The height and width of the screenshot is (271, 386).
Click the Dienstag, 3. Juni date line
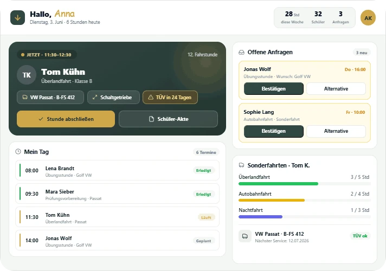pyautogui.click(x=65, y=22)
